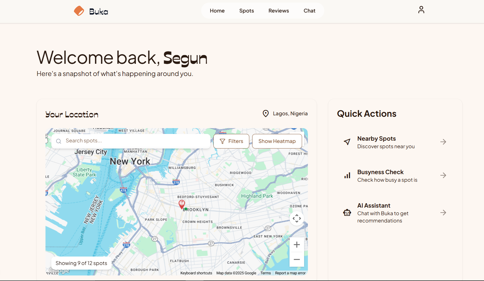
Task: Click the Jersey City label on map
Action: (x=91, y=152)
